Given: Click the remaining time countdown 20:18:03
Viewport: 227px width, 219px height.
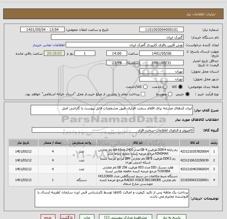Looking at the screenshot, I should (x=54, y=53).
